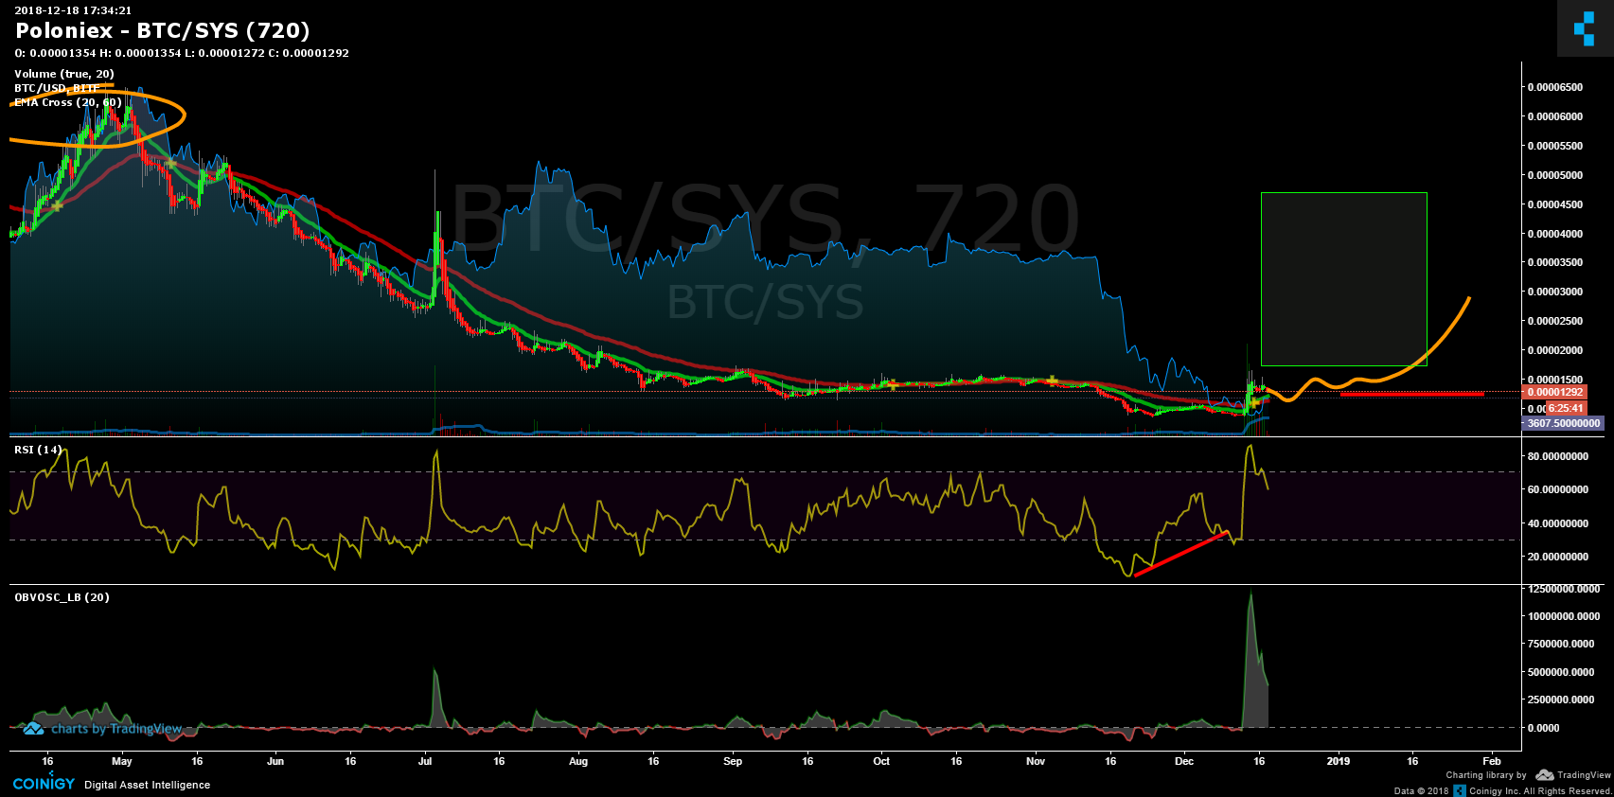Click the OBV axis value 0.0000

coord(1543,728)
